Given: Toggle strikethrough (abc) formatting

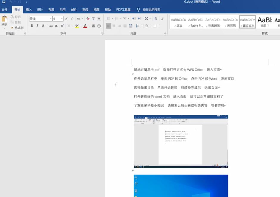Looking at the screenshot, I should click(x=51, y=26).
